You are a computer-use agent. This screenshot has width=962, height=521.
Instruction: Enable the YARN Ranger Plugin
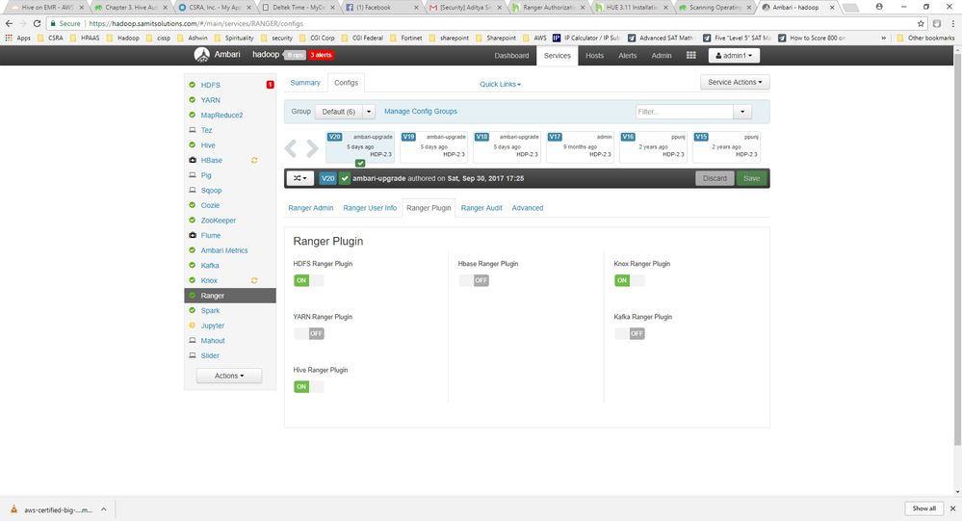[x=308, y=334]
